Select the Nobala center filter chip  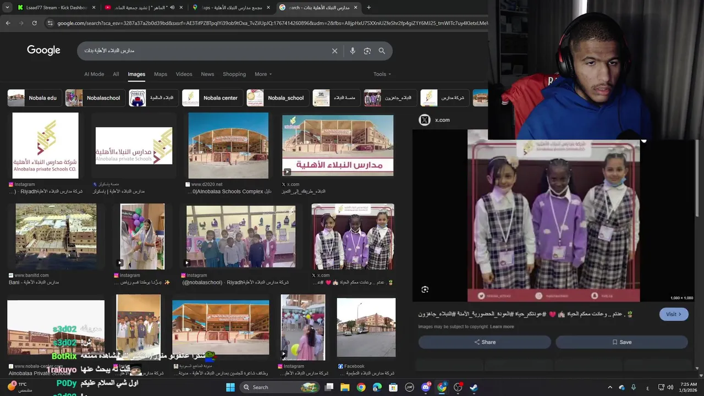tap(212, 98)
